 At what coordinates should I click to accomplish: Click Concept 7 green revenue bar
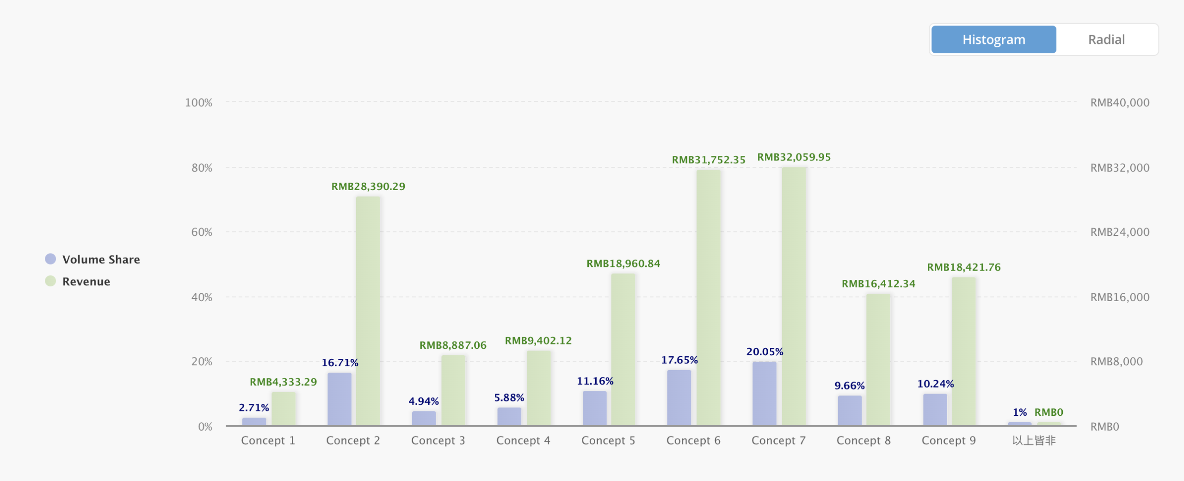(x=794, y=296)
